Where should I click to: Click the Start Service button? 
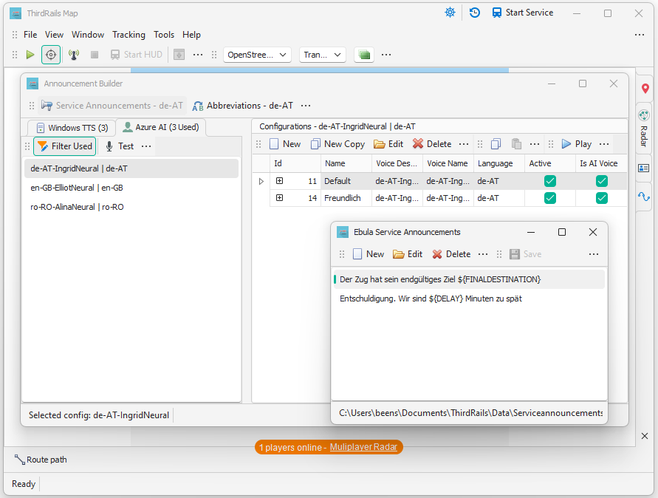click(x=522, y=13)
